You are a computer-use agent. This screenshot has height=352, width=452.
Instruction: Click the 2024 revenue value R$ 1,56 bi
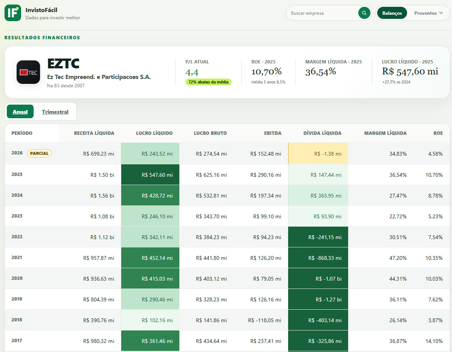(102, 196)
